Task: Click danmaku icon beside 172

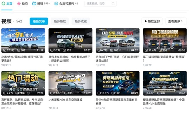Action: click(x=113, y=93)
